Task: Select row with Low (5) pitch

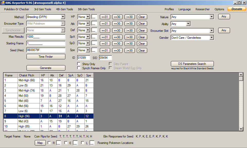Action: click(x=49, y=85)
